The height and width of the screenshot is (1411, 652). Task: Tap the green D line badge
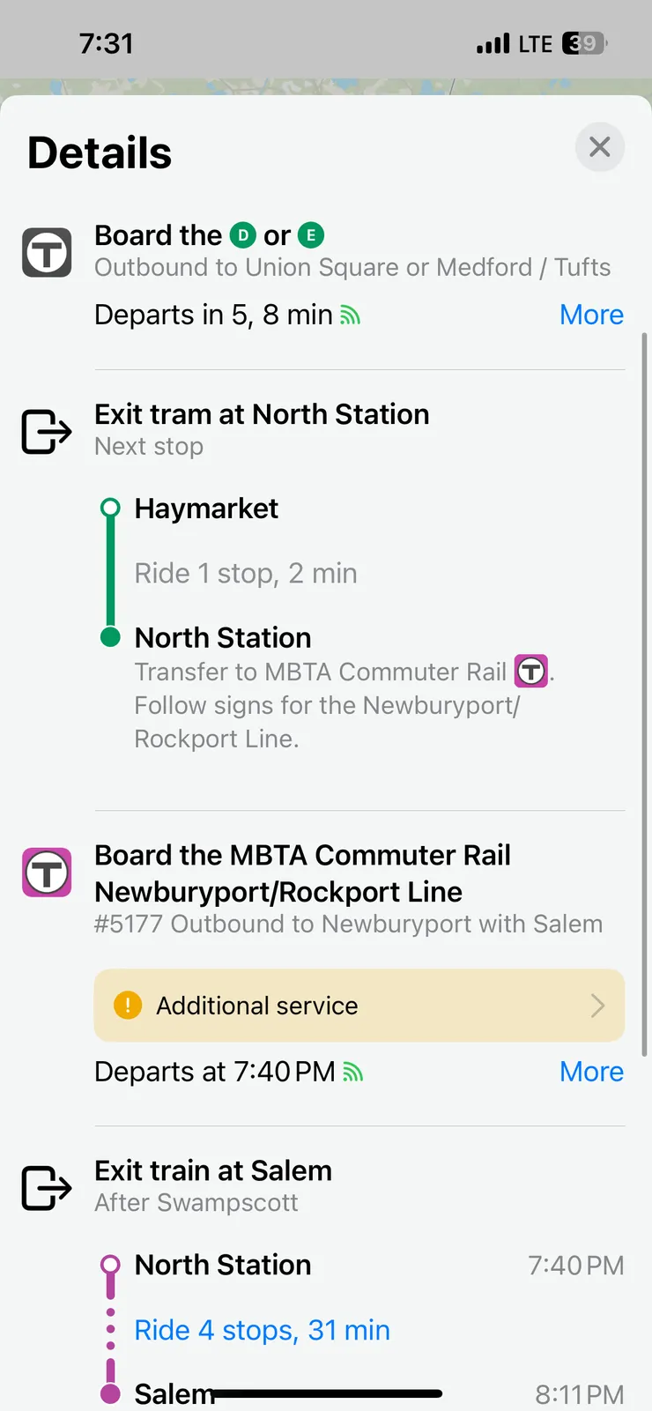pyautogui.click(x=243, y=235)
